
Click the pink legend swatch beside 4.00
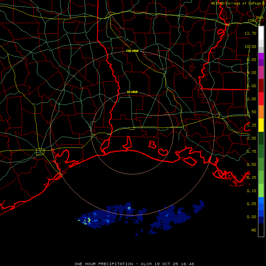pos(261,72)
